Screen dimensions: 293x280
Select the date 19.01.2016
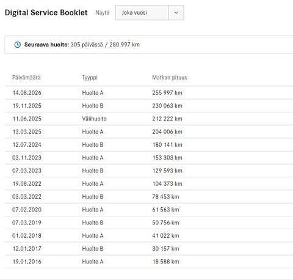[27, 262]
